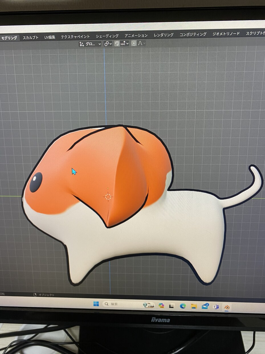Open the Mail app with badge
This screenshot has width=265, height=354.
tap(205, 307)
